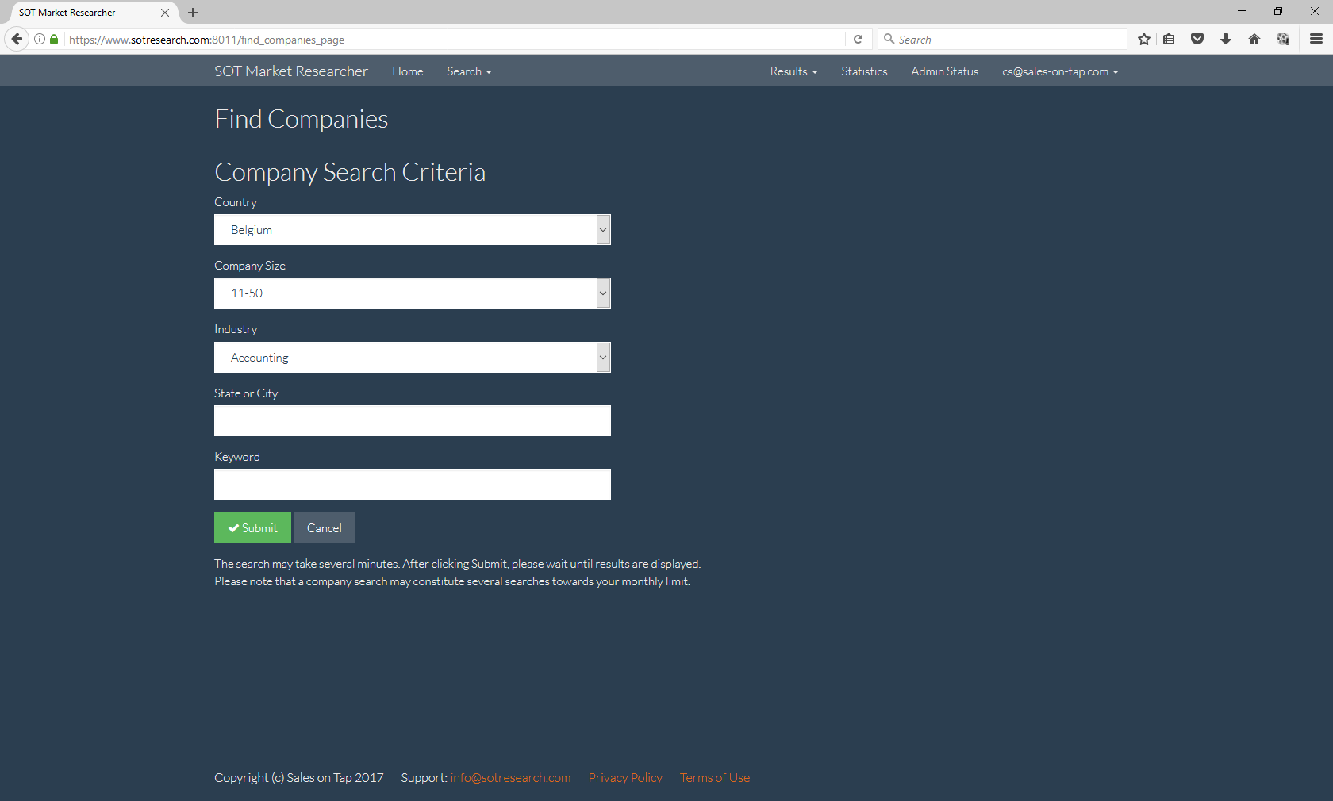Click the browser back arrow button

17,39
